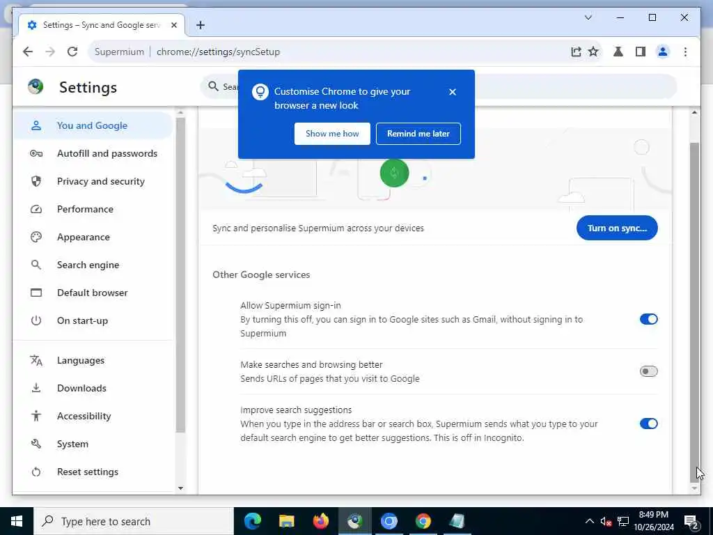Click the muted volume tray icon
The height and width of the screenshot is (535, 713).
click(606, 521)
